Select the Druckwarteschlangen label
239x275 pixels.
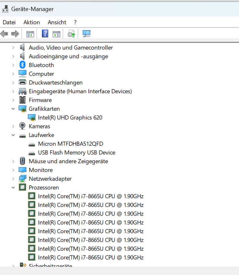pyautogui.click(x=56, y=83)
